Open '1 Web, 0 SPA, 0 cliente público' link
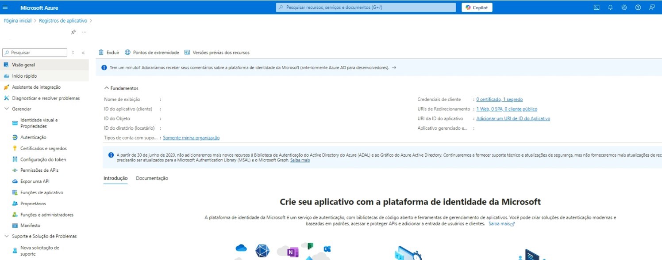Screen dimensions: 662x260 (507, 109)
